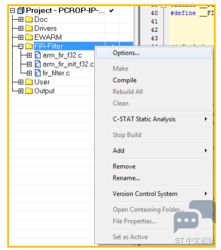Click the User folder icon
This screenshot has height=250, width=221.
29,82
